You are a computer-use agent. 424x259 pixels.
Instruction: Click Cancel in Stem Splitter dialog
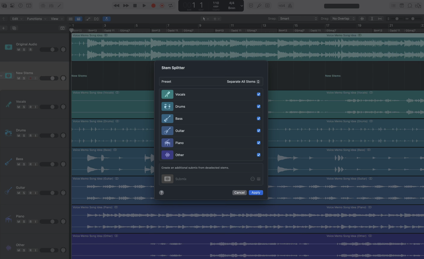click(x=239, y=192)
